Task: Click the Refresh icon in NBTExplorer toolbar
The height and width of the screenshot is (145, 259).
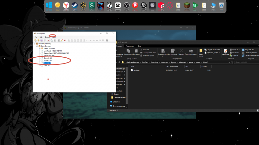Action: (x=45, y=41)
